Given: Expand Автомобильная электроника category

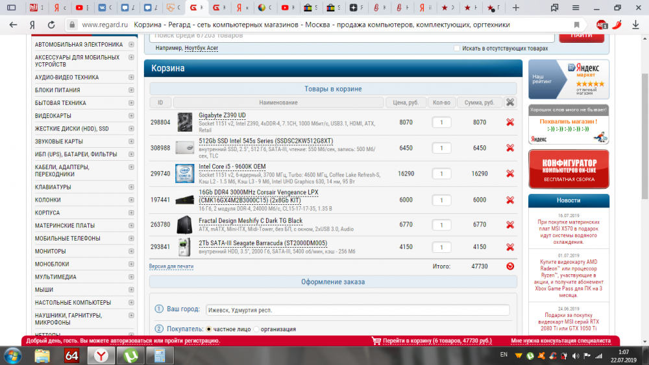Looking at the screenshot, I should [x=131, y=44].
